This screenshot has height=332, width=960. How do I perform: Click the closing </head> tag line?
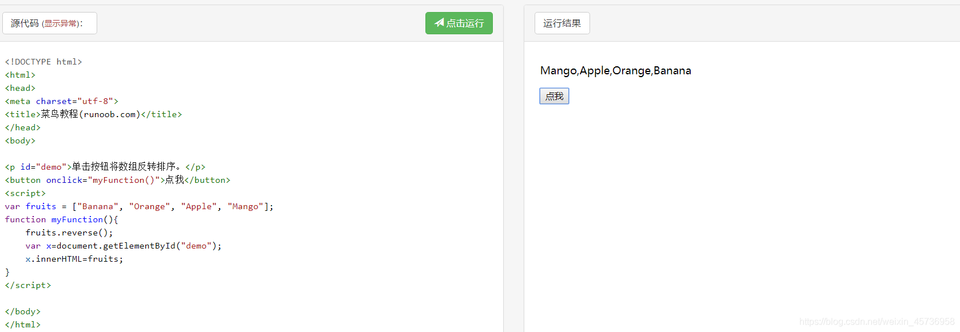click(x=23, y=127)
